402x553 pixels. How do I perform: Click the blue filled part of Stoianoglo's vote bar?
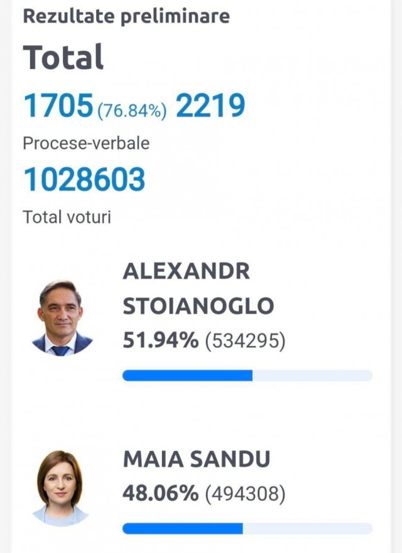coord(187,376)
